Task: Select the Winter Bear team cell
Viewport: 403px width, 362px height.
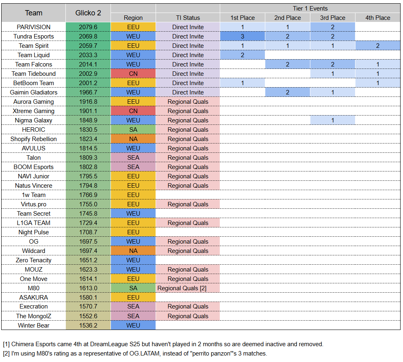Action: (x=34, y=326)
